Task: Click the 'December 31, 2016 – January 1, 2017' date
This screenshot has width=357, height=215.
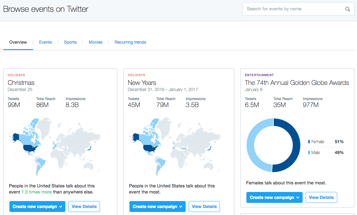Action: pyautogui.click(x=163, y=89)
